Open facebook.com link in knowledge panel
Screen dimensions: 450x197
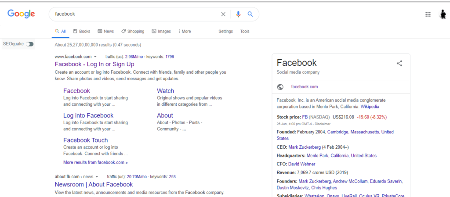305,87
